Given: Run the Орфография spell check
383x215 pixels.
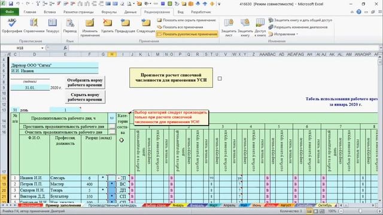Looking at the screenshot, I should 12,25.
